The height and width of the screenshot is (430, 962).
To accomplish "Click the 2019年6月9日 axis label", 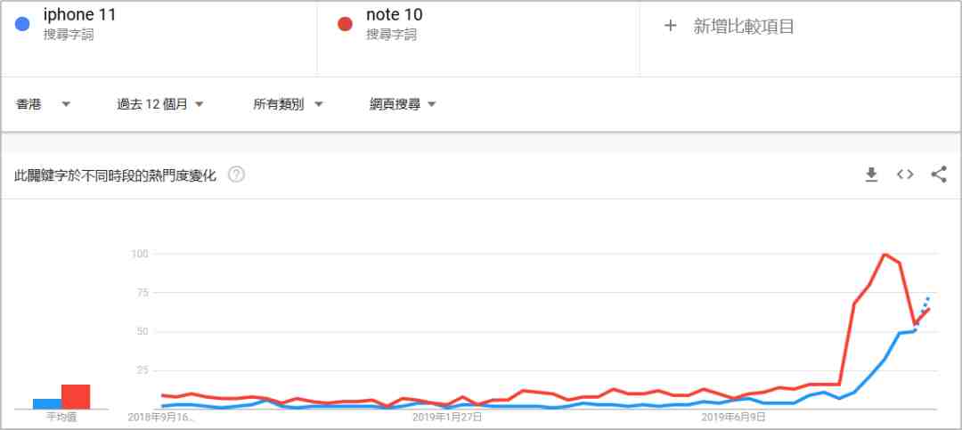I will click(733, 418).
